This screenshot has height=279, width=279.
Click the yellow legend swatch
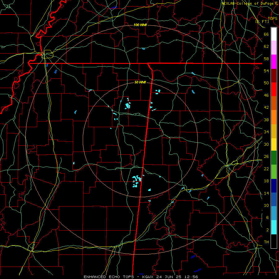[274, 144]
